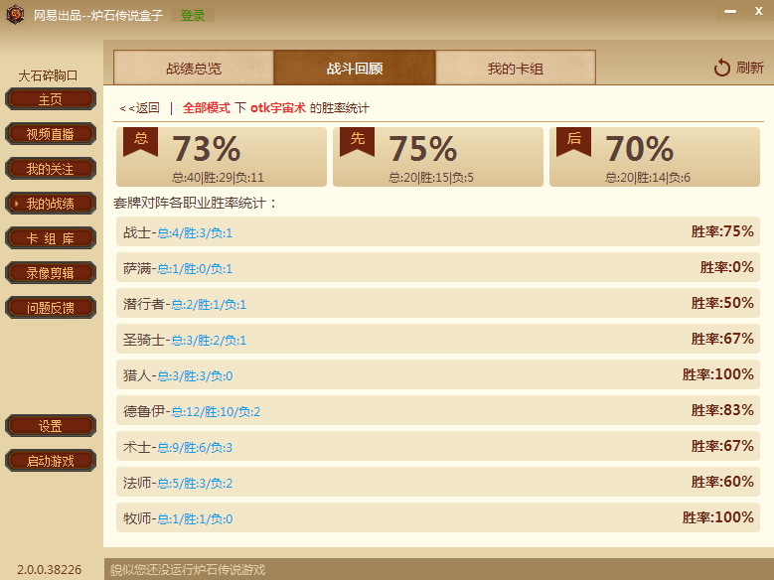Select the 战斗回顾 tab

click(355, 68)
